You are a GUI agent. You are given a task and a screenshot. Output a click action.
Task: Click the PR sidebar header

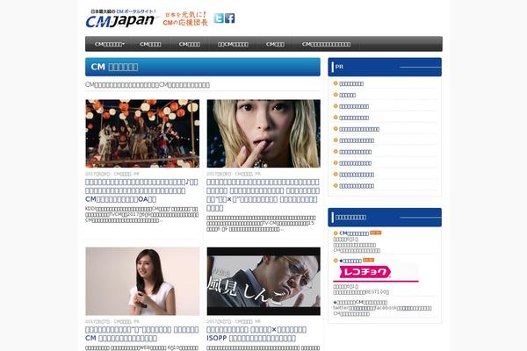click(385, 67)
